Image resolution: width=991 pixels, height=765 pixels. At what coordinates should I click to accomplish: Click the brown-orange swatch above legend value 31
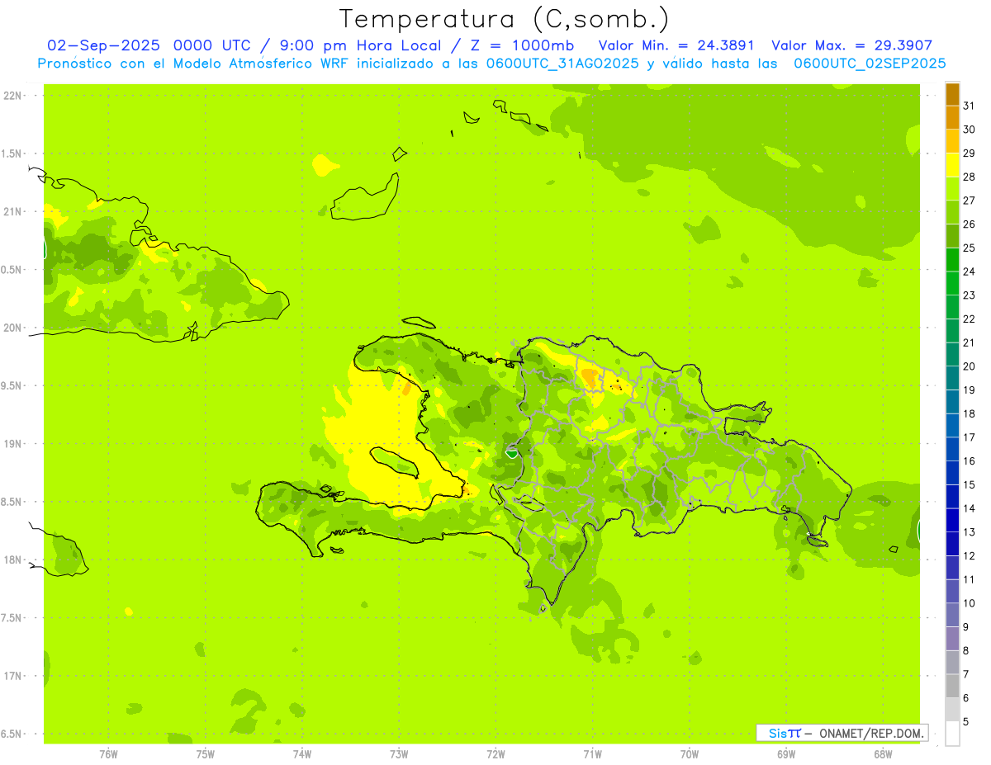pyautogui.click(x=952, y=94)
